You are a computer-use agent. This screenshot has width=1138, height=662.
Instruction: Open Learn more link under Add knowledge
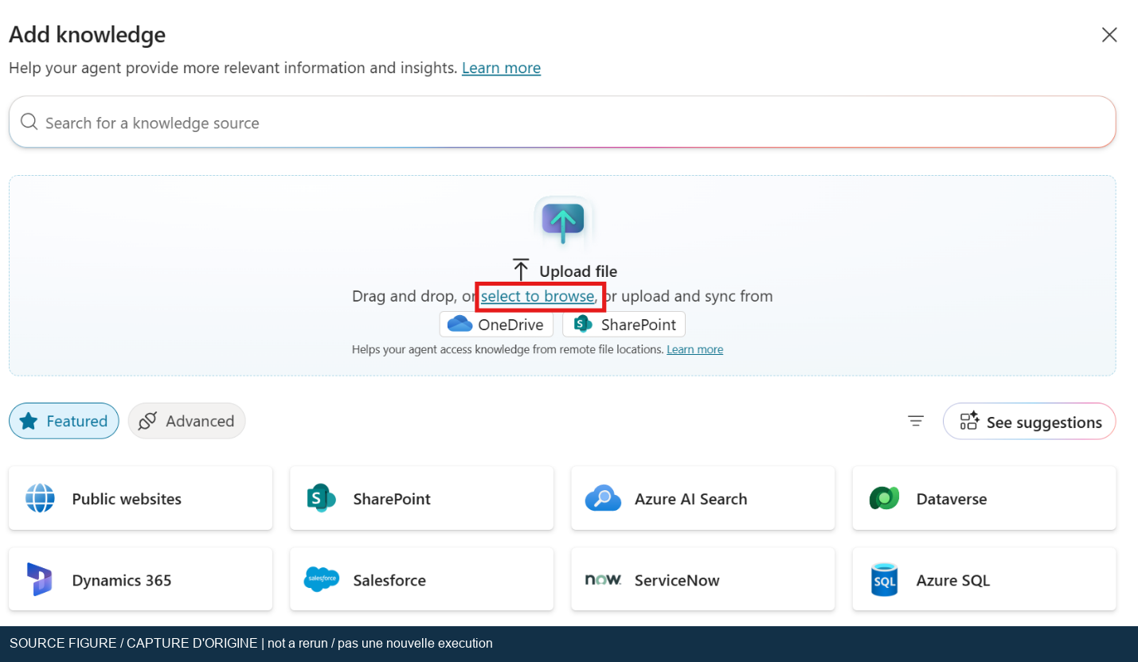click(x=501, y=68)
